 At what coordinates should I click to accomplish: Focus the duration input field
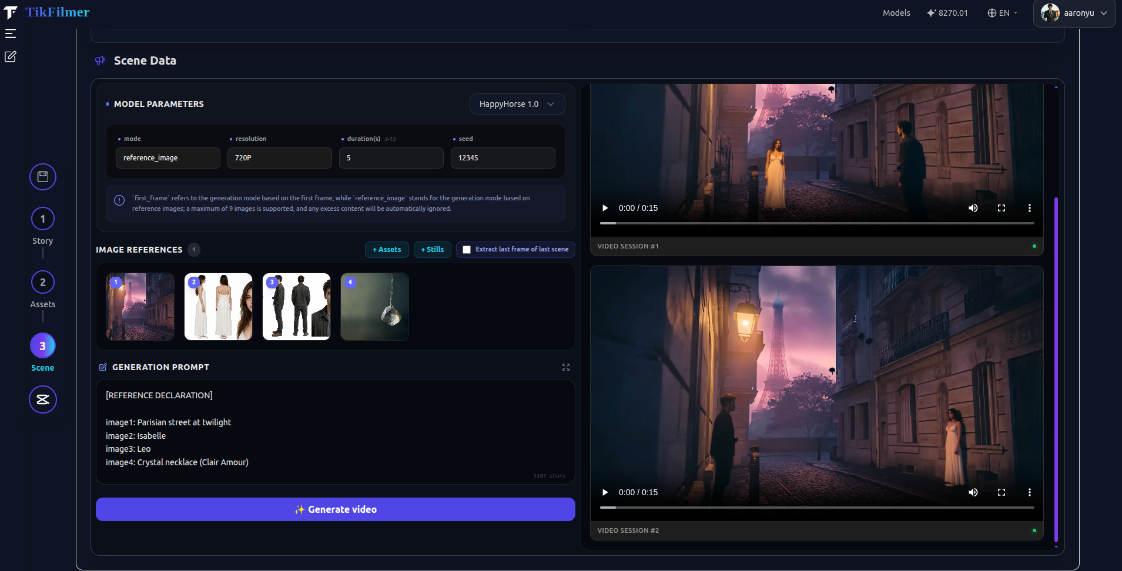tap(391, 158)
